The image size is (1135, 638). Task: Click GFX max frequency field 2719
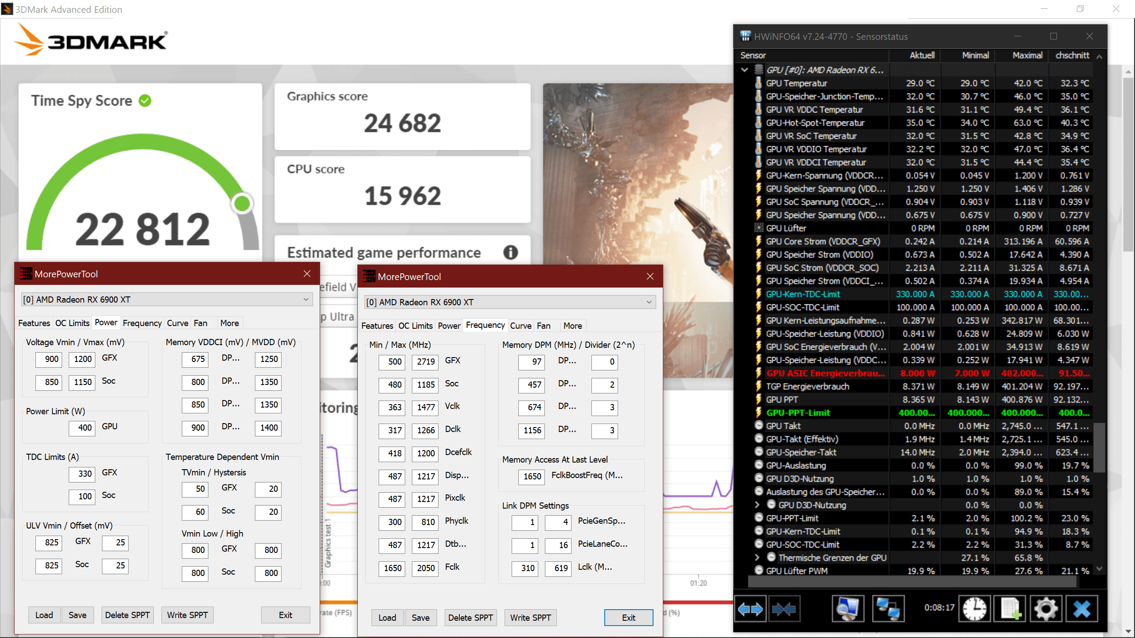click(425, 362)
